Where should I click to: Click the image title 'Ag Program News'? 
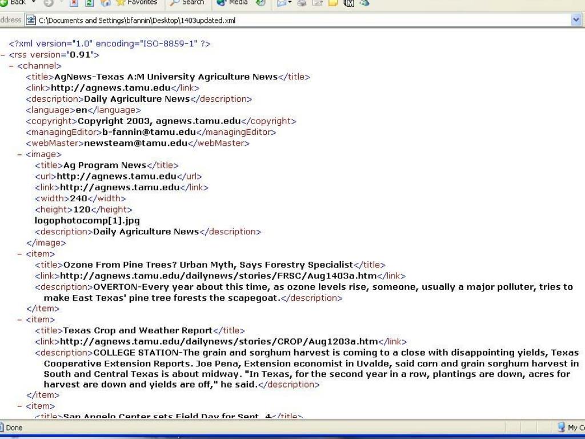pos(105,165)
